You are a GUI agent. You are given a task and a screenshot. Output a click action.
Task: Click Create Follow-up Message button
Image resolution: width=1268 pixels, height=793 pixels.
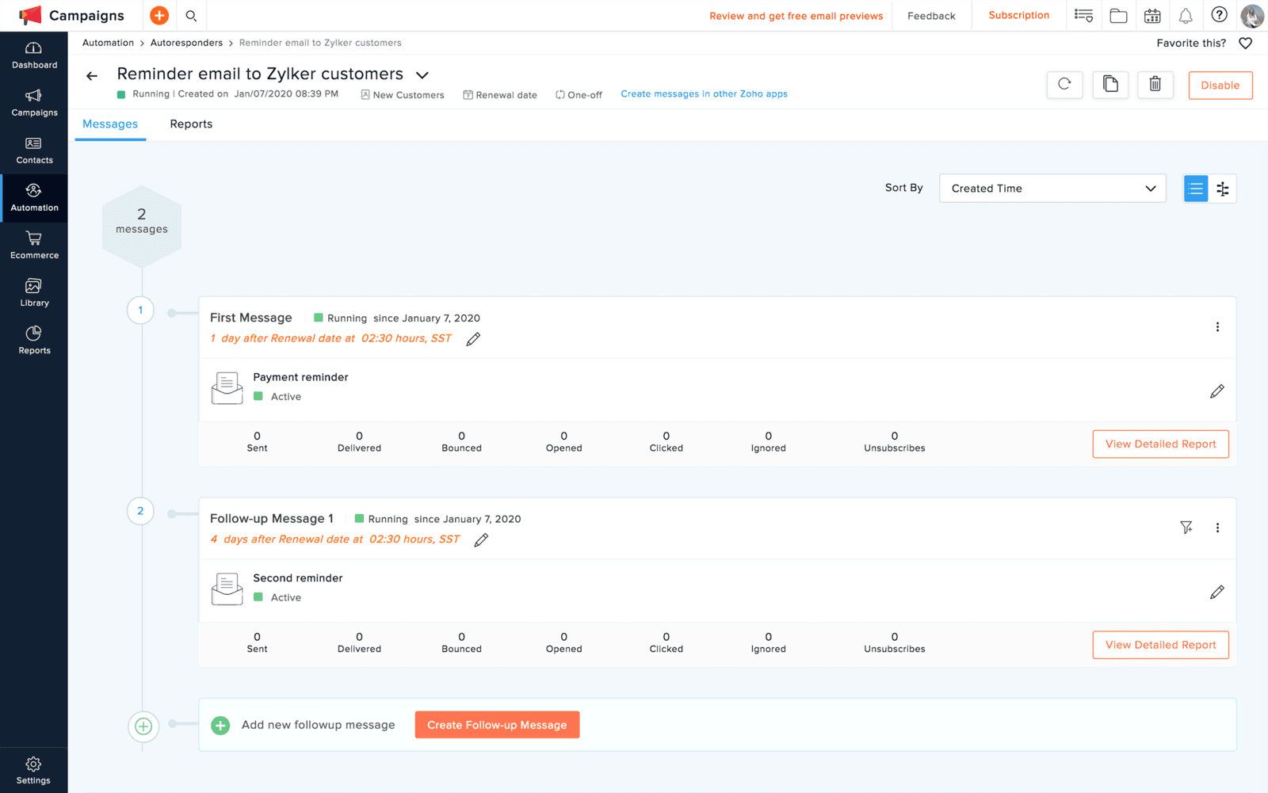coord(497,725)
